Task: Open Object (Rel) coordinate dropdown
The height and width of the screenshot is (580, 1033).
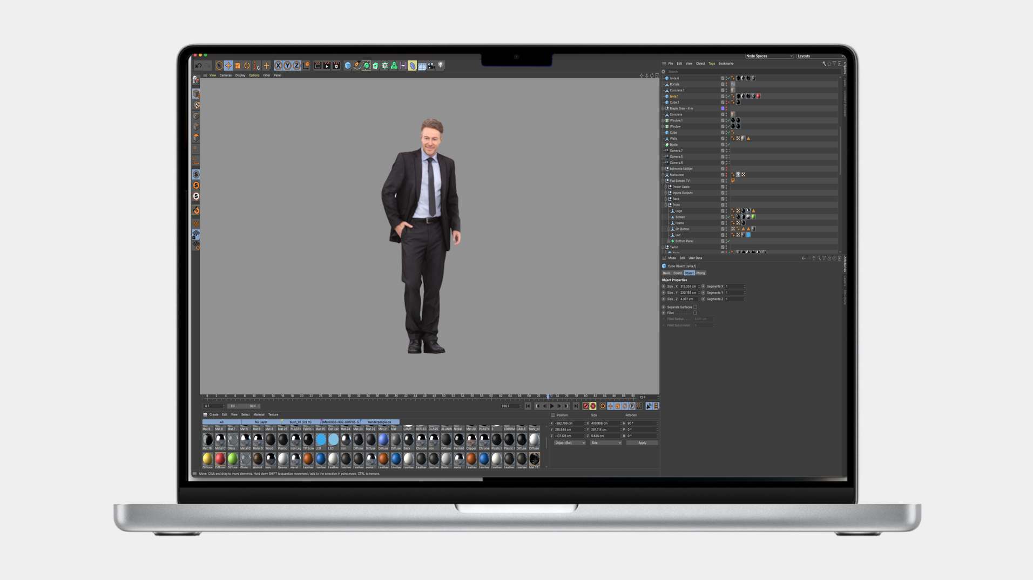Action: pyautogui.click(x=569, y=443)
